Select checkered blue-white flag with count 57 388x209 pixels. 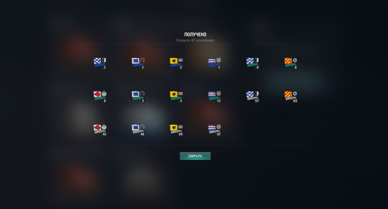pos(253,97)
